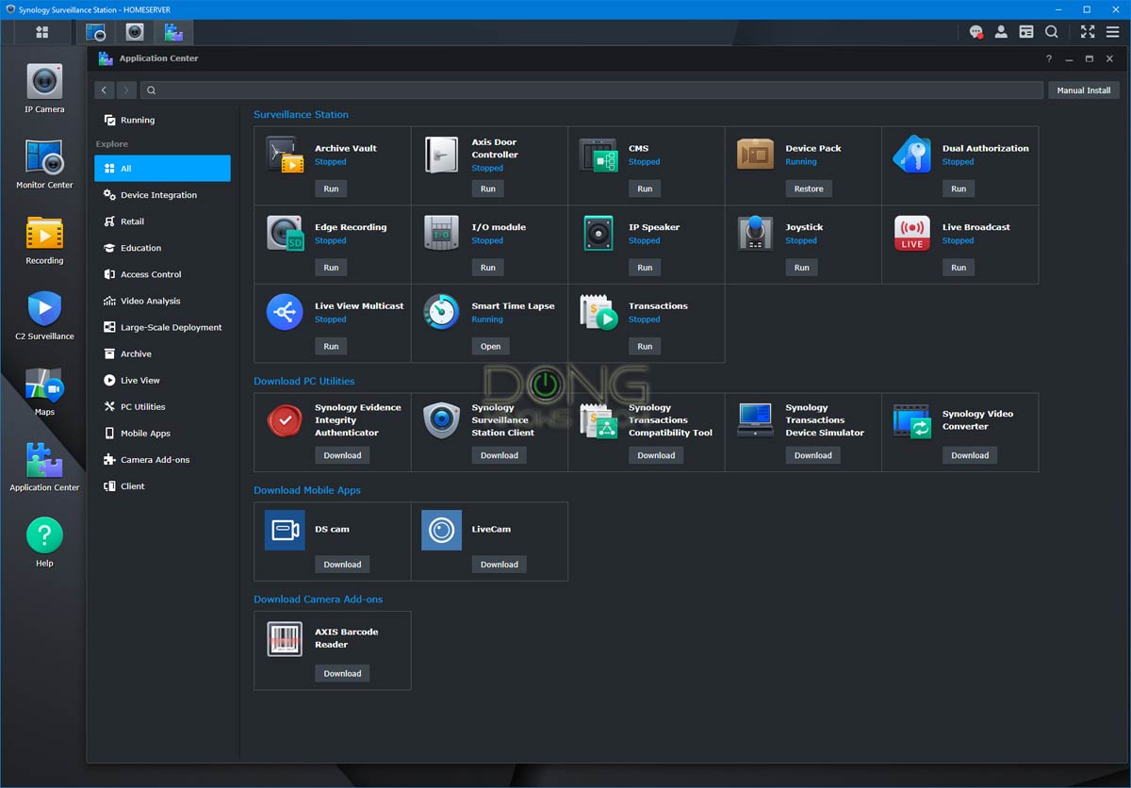
Task: Click Smart Time Lapse clock icon
Action: click(441, 312)
